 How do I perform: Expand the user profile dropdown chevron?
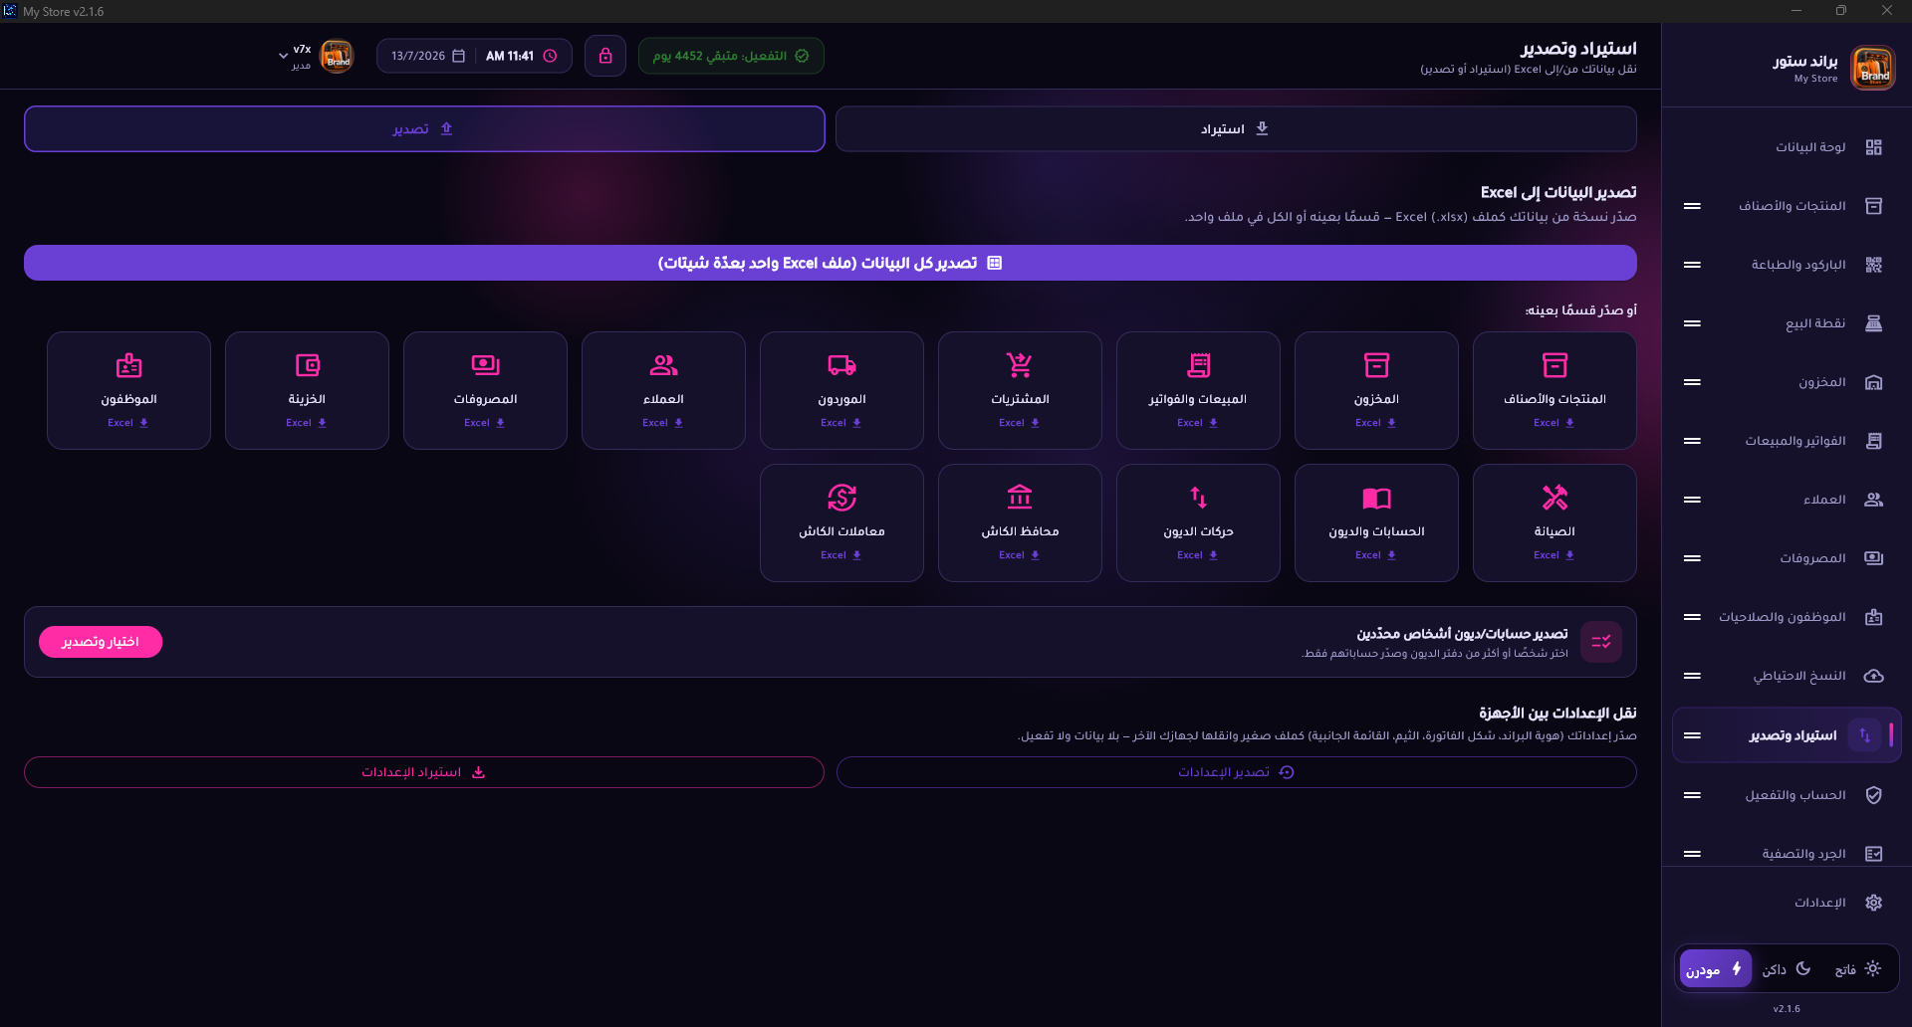point(283,56)
